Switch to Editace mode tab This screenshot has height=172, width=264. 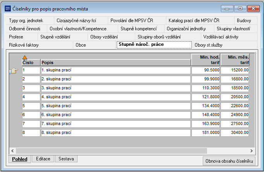[43, 159]
